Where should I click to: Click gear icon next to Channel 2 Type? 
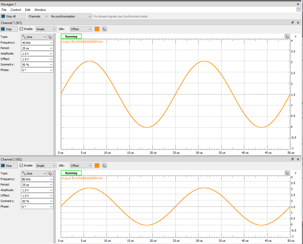pyautogui.click(x=50, y=174)
